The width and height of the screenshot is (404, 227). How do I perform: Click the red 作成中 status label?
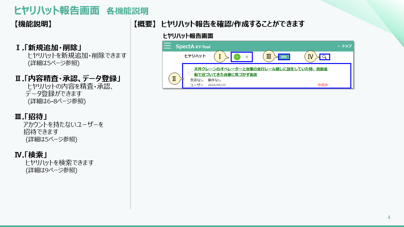point(323,85)
